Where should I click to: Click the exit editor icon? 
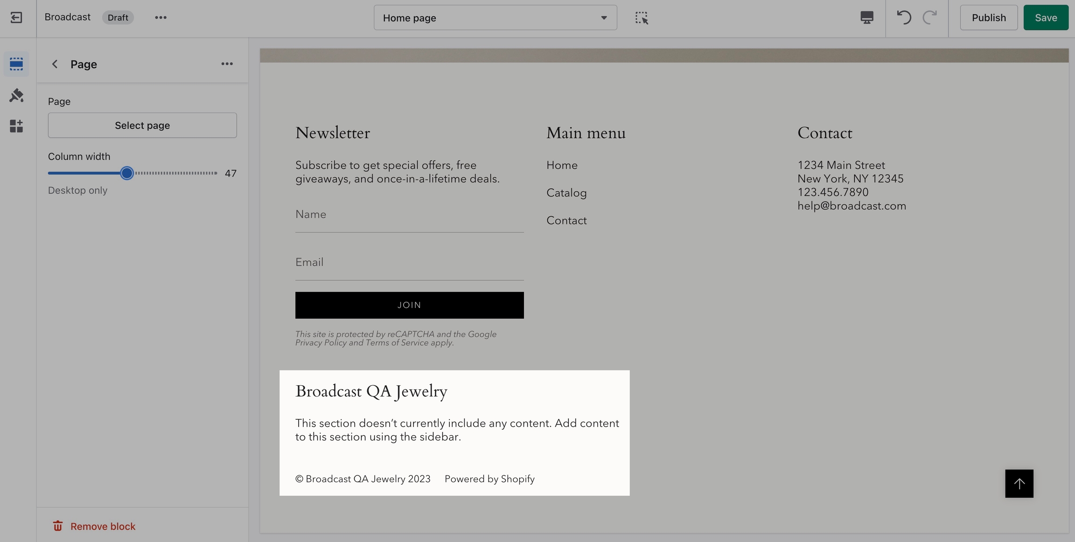16,18
